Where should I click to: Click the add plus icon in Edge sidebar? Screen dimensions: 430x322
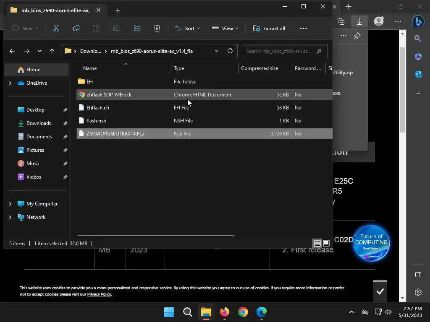tap(418, 93)
